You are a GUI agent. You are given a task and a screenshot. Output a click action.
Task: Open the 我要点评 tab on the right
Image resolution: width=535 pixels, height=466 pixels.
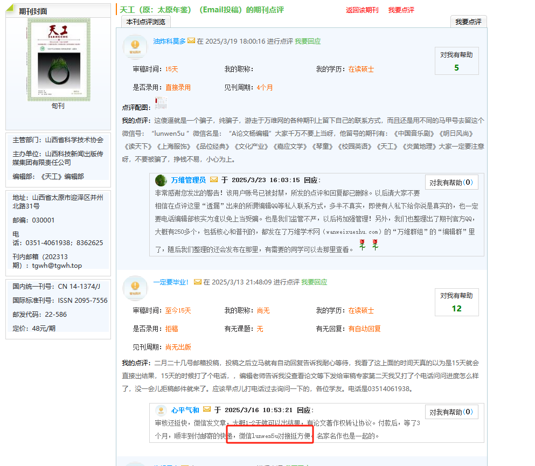[x=468, y=22]
